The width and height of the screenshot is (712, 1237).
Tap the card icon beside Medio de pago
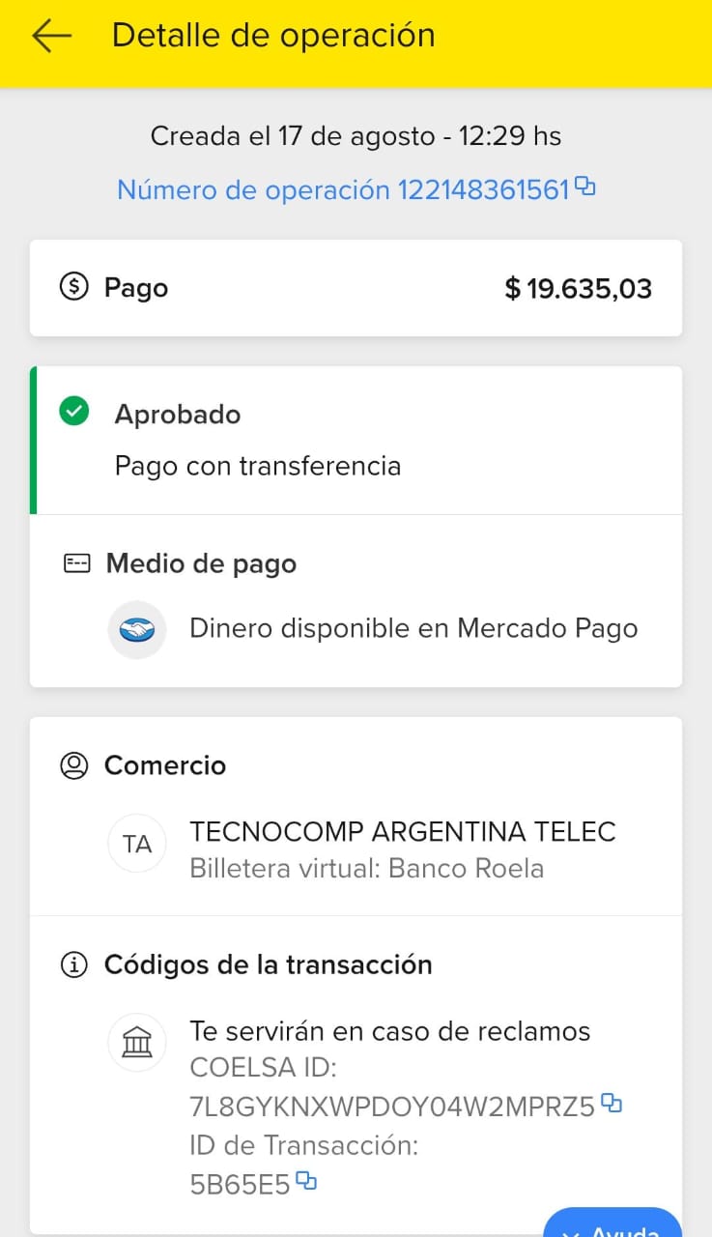76,563
